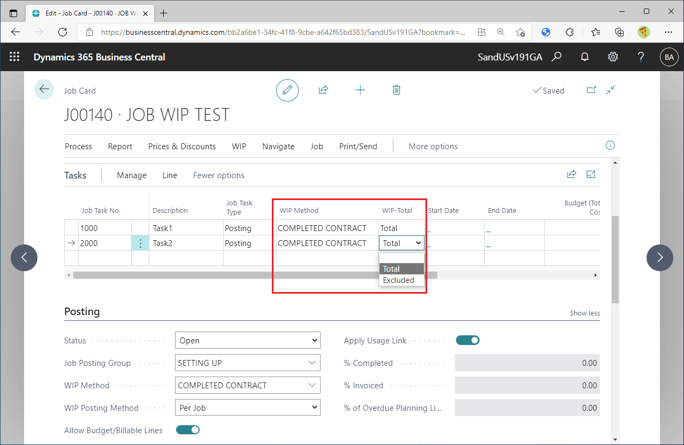Select Excluded from the WIP-Total dropdown
Screen dimensions: 684x445
[x=398, y=280]
